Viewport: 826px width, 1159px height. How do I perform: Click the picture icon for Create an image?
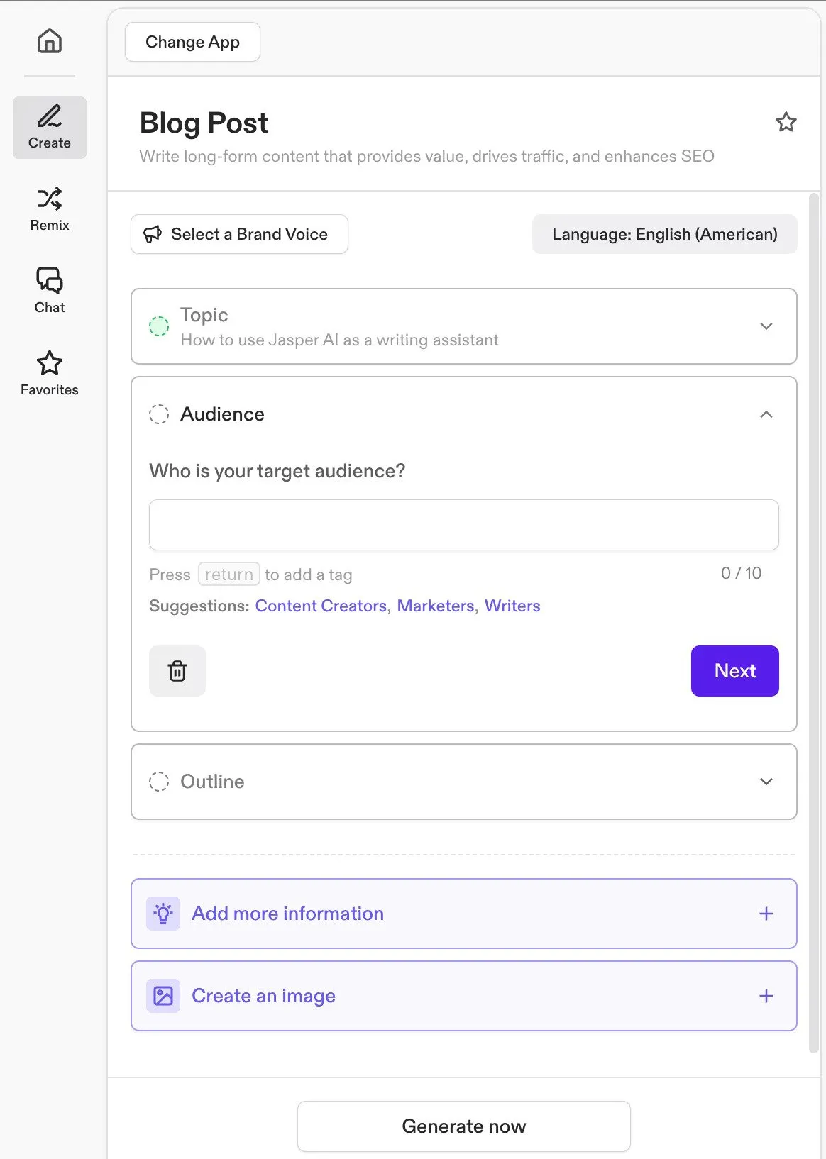click(x=163, y=996)
